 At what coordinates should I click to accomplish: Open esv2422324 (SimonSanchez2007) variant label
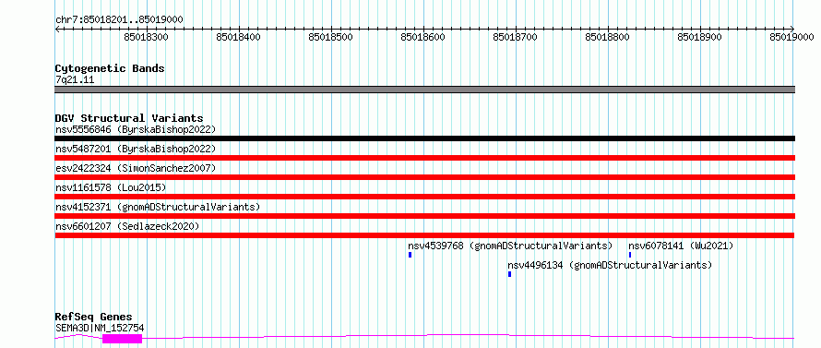(135, 168)
